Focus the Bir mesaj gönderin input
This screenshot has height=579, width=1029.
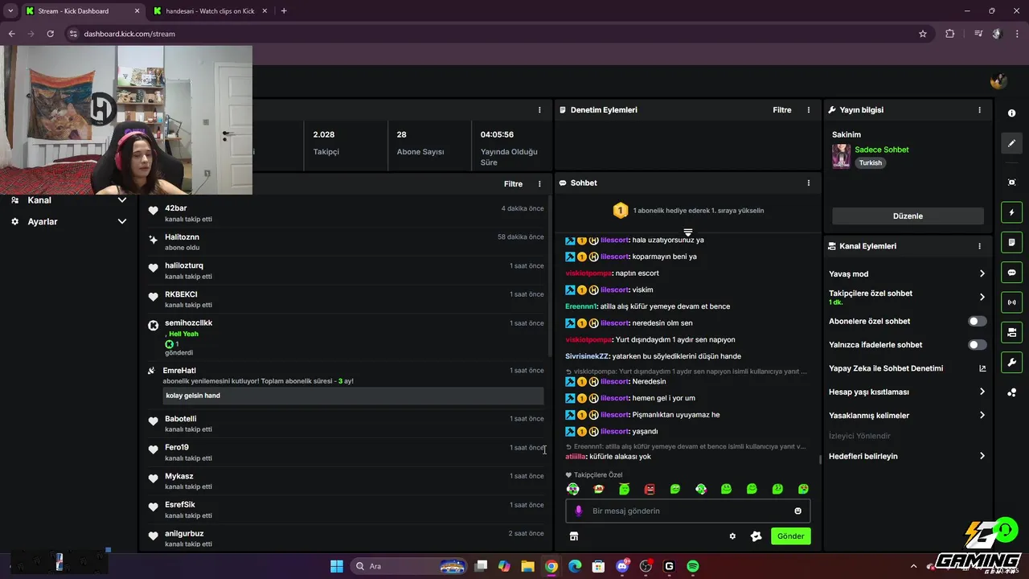click(688, 511)
